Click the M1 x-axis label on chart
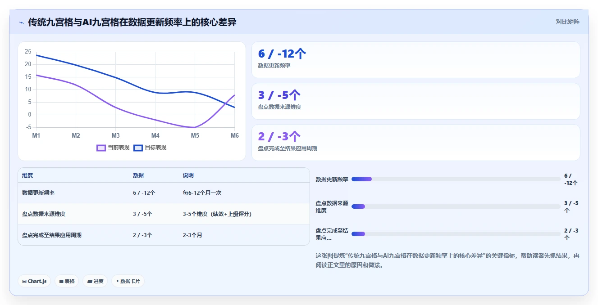Viewport: 598px width, 305px height. (x=36, y=135)
